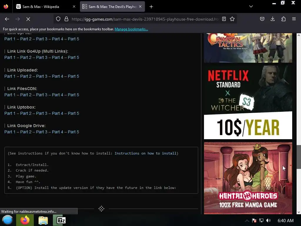Open network tray icon
Screen dimensions: 301x226
click(x=261, y=220)
